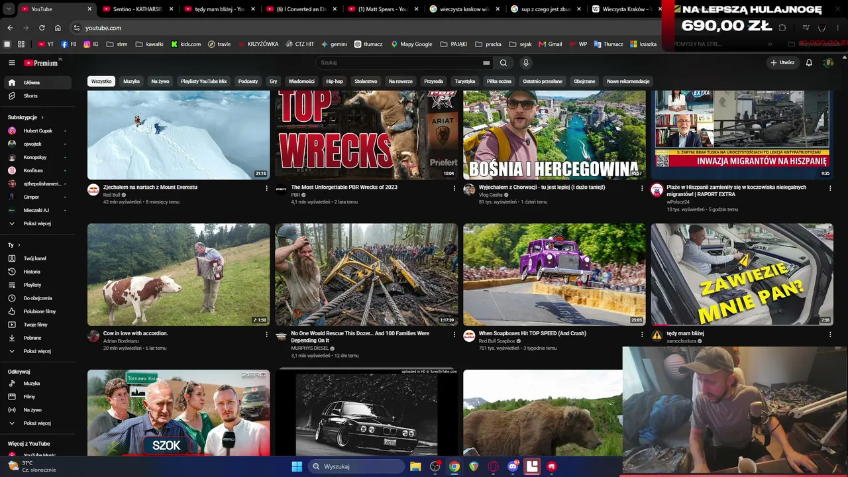The image size is (848, 477).
Task: Open the on-screen keyboard in search box
Action: coord(486,63)
